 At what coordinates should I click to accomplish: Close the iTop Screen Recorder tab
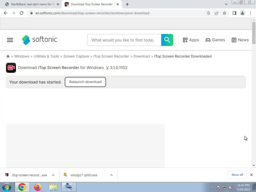[x=118, y=4]
